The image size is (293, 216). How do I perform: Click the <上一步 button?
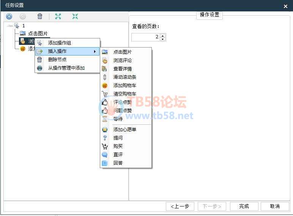(x=180, y=206)
